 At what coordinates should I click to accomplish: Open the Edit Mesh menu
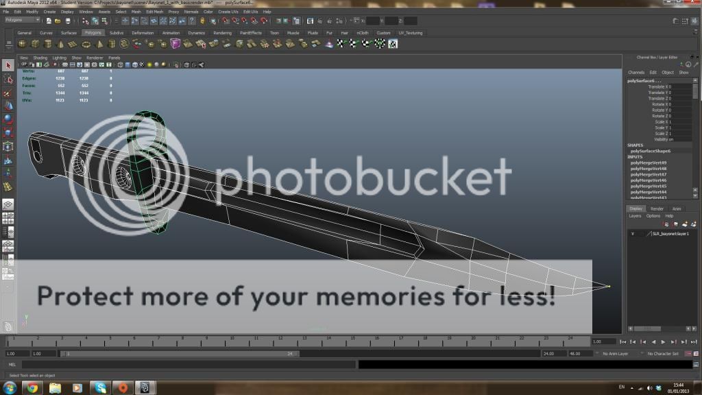click(154, 12)
